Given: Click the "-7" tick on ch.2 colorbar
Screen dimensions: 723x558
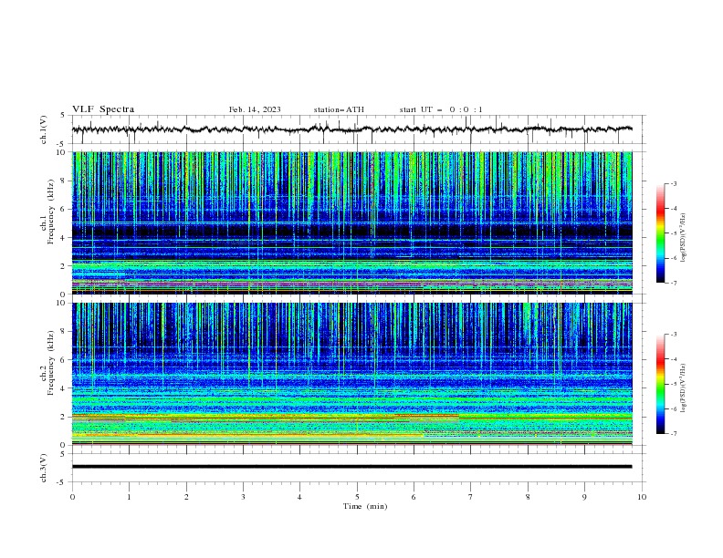Looking at the screenshot, I should coord(674,434).
